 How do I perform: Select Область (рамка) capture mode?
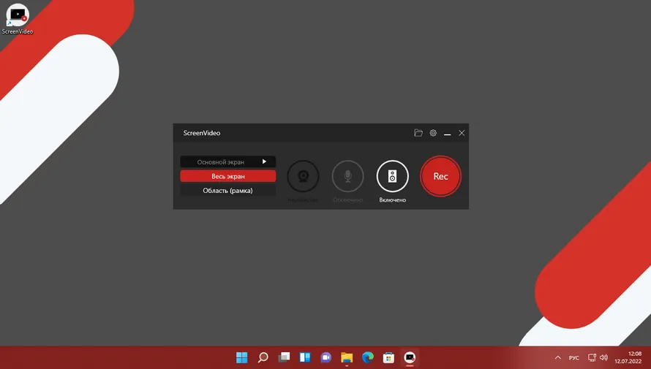[228, 191]
